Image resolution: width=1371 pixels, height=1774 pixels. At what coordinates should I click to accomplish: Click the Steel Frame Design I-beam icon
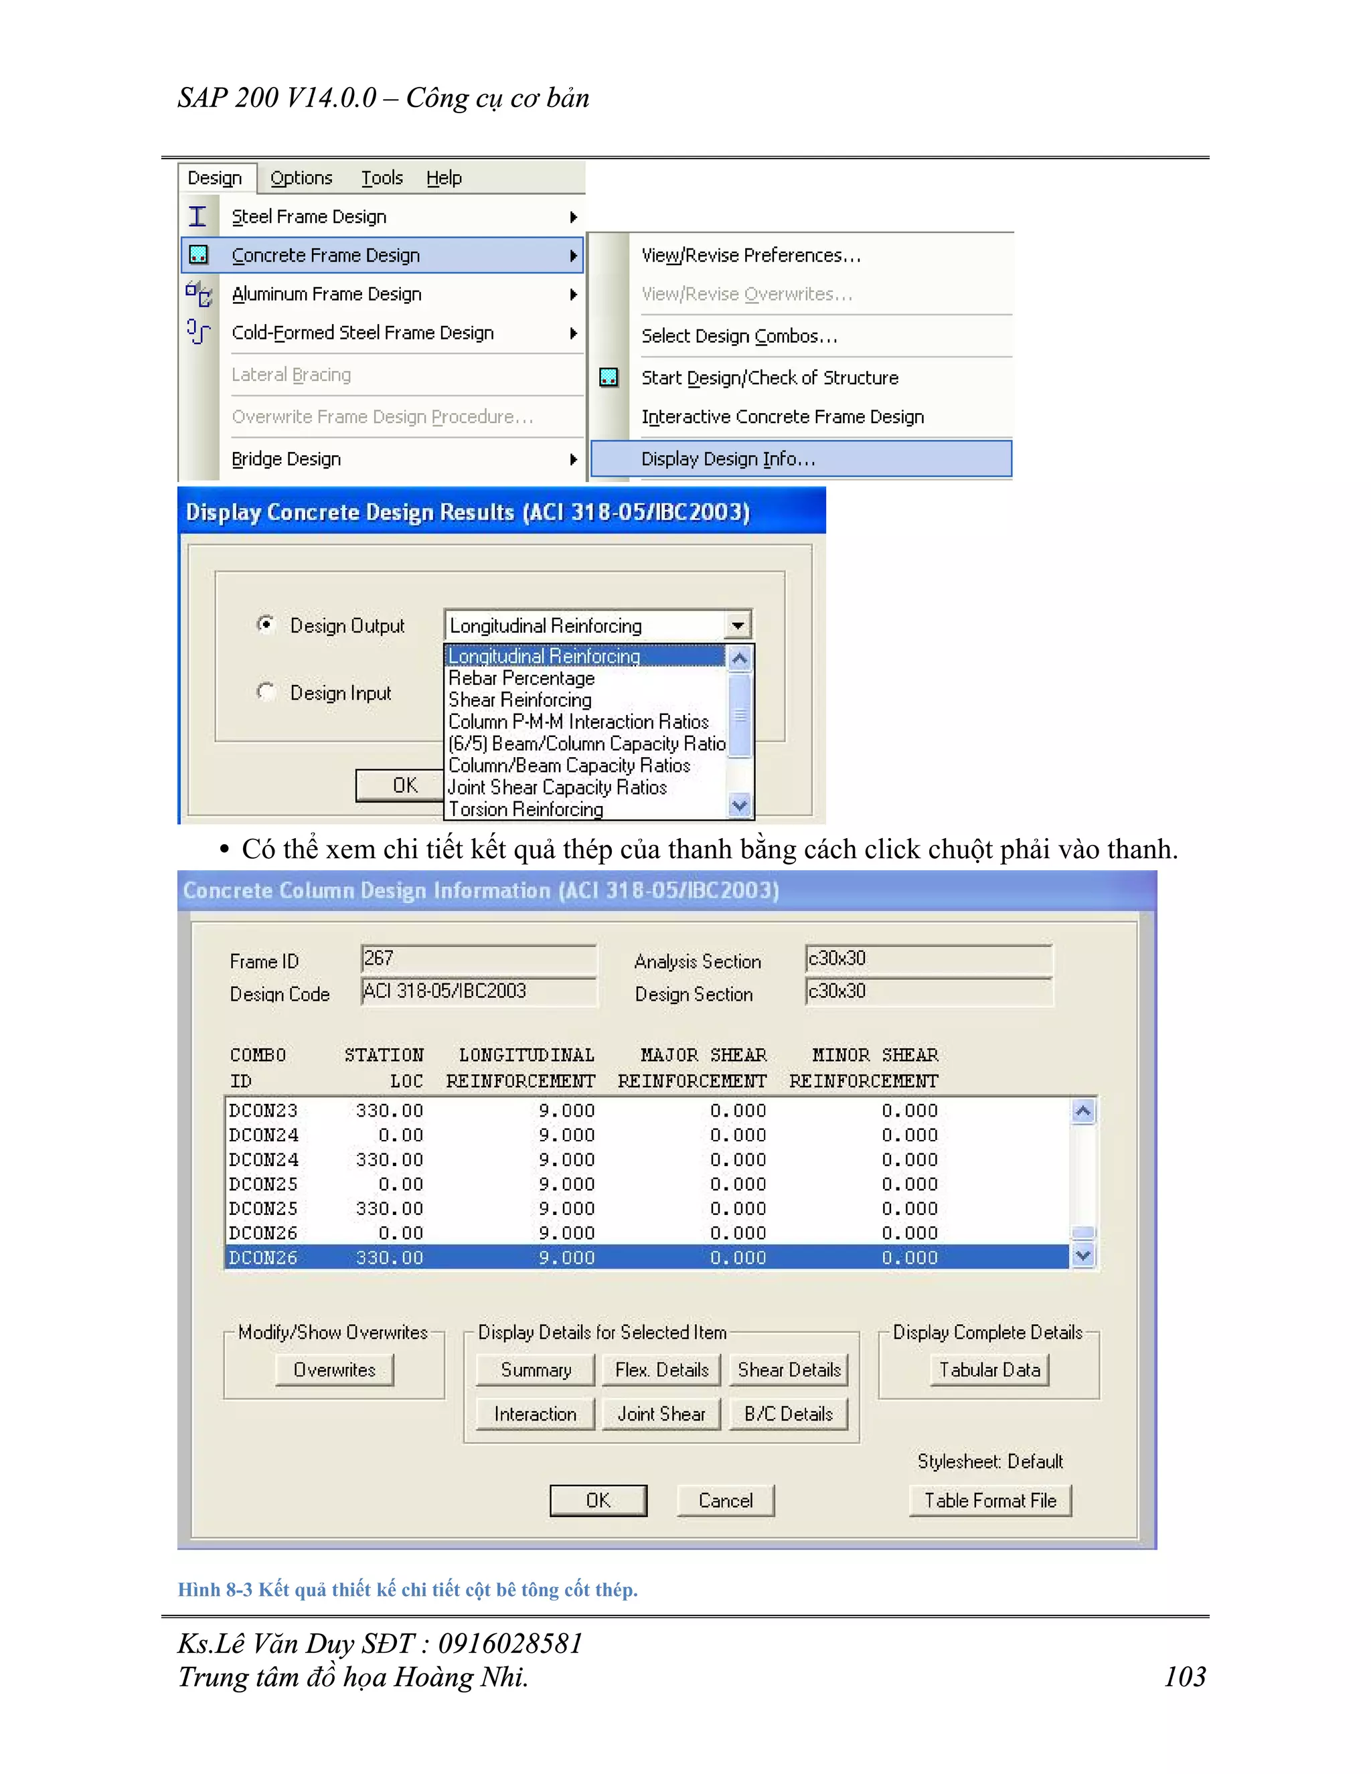click(x=197, y=216)
